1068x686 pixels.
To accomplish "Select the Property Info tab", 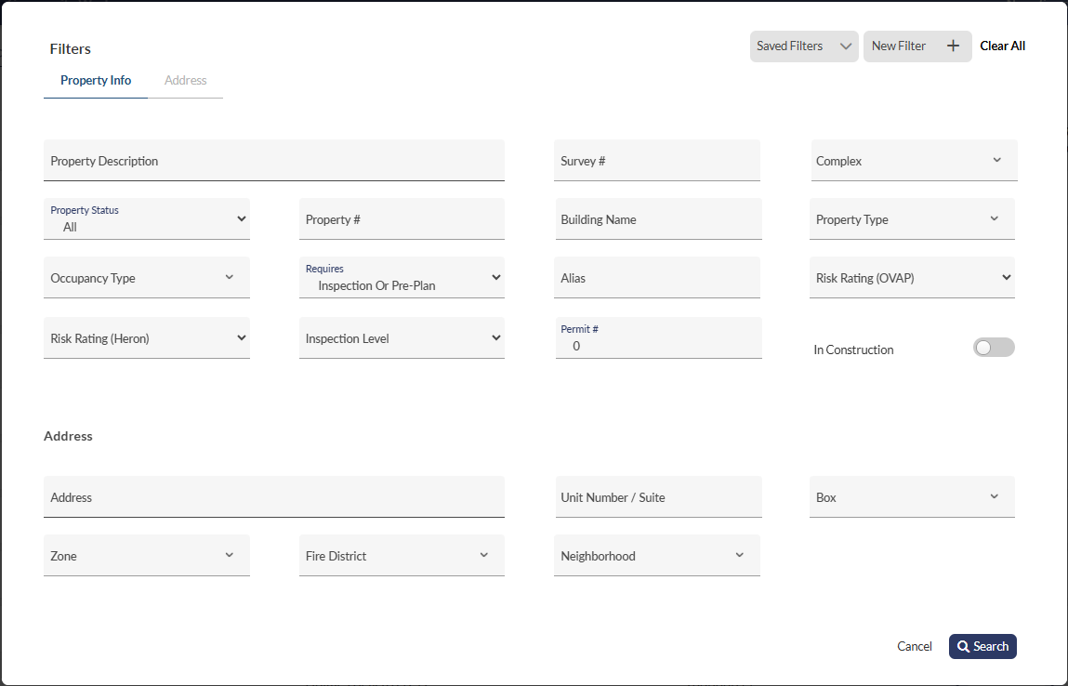I will point(96,80).
